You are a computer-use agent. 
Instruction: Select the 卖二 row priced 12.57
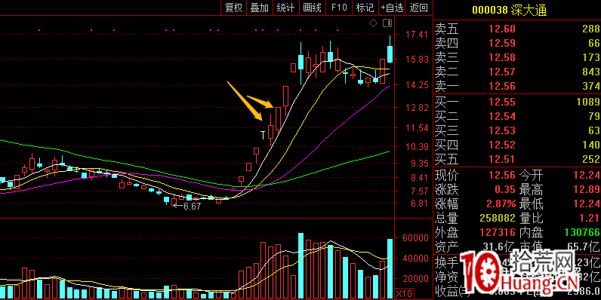pyautogui.click(x=517, y=72)
